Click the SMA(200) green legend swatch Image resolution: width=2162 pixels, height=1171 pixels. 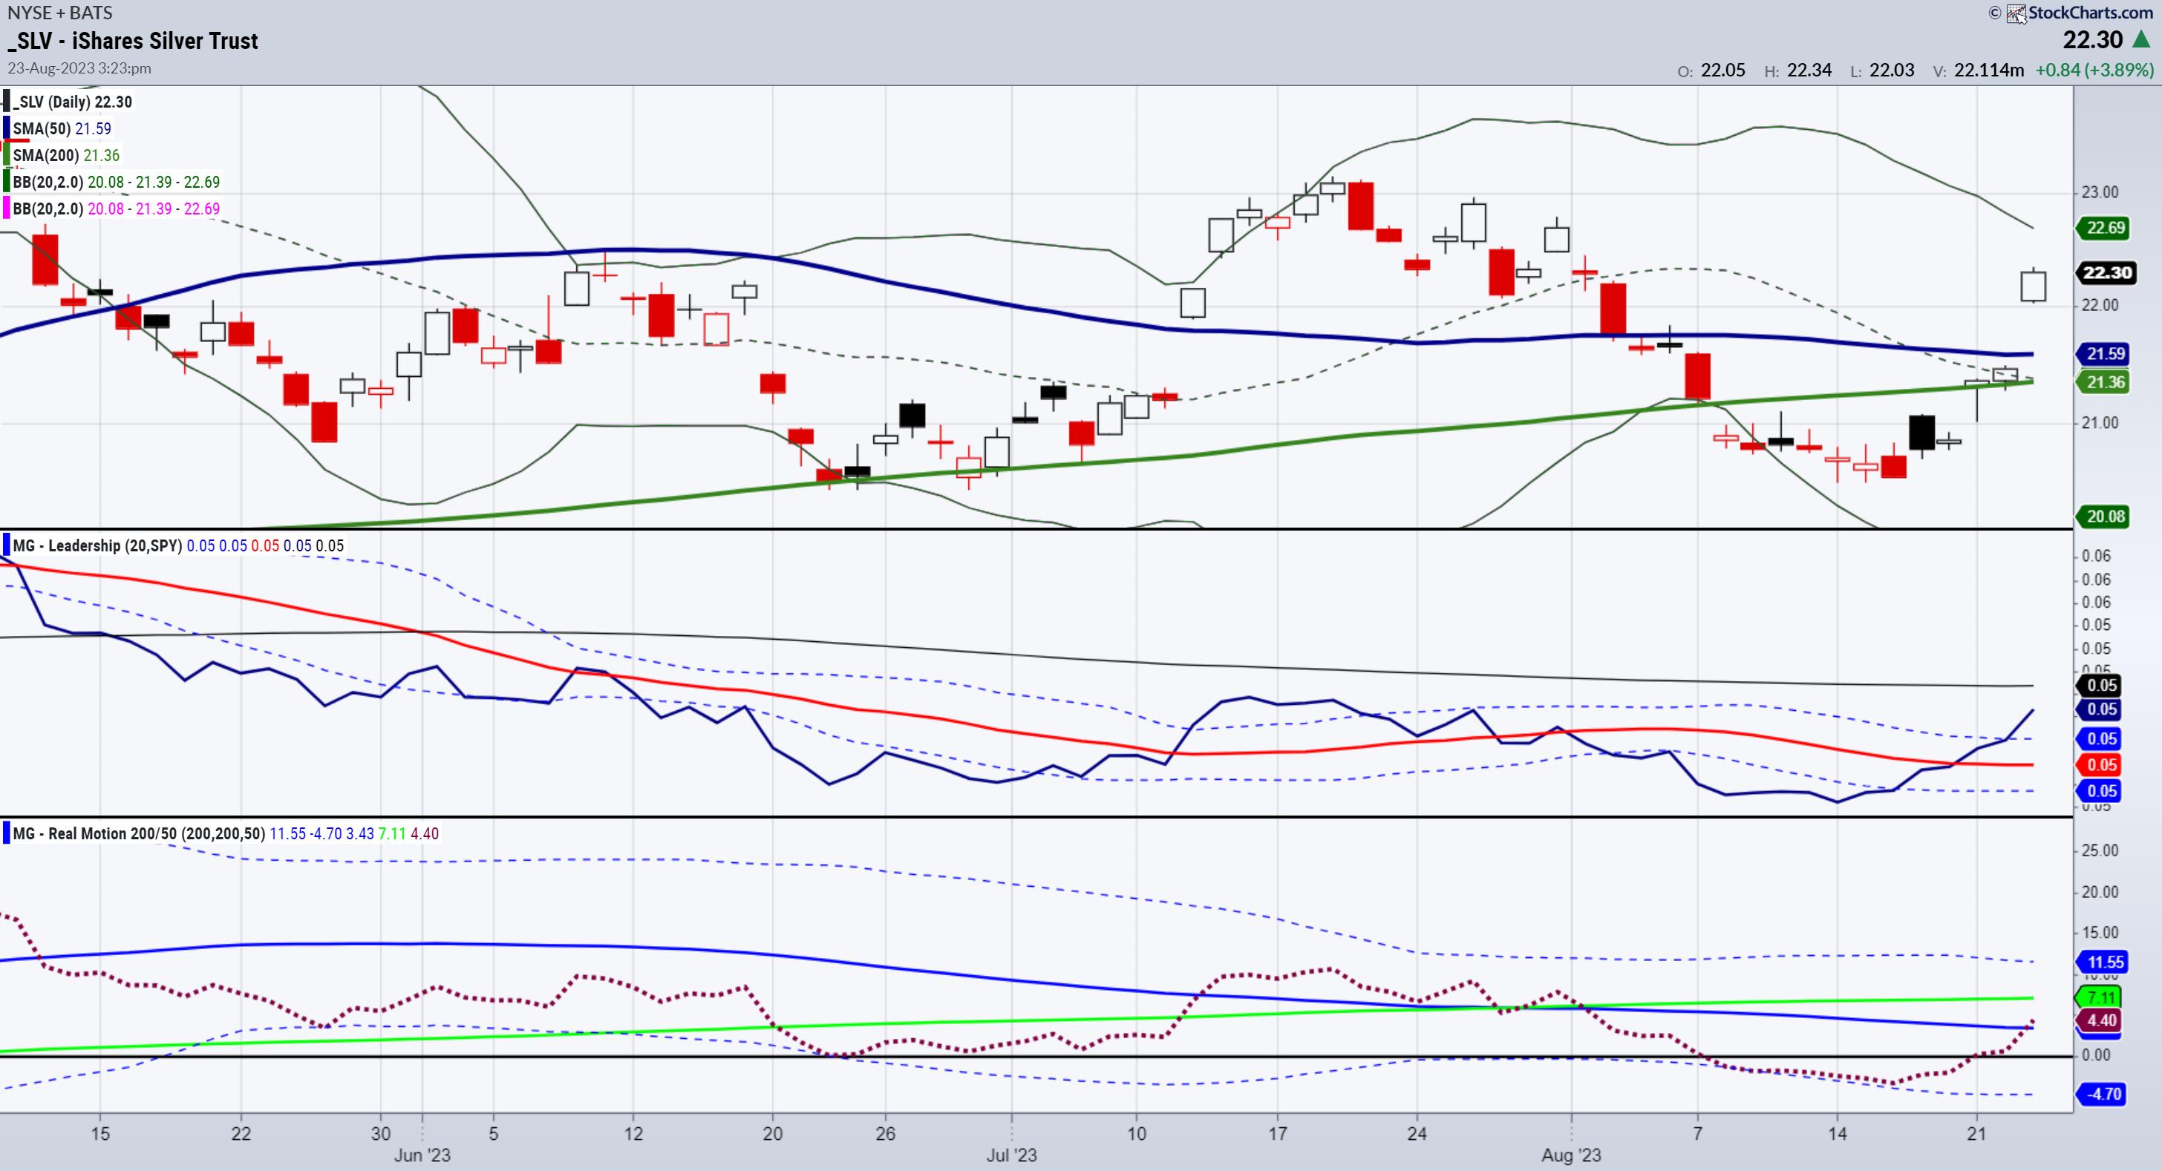click(x=7, y=155)
